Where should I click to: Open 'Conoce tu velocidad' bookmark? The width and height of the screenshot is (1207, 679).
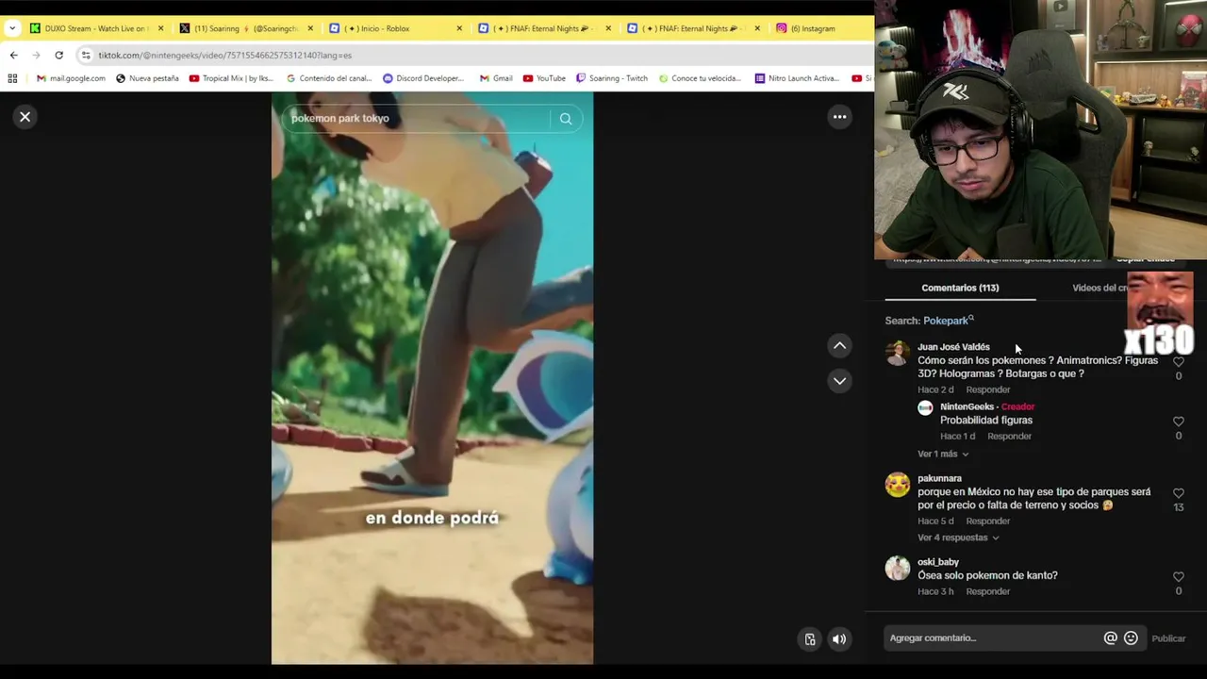[700, 78]
